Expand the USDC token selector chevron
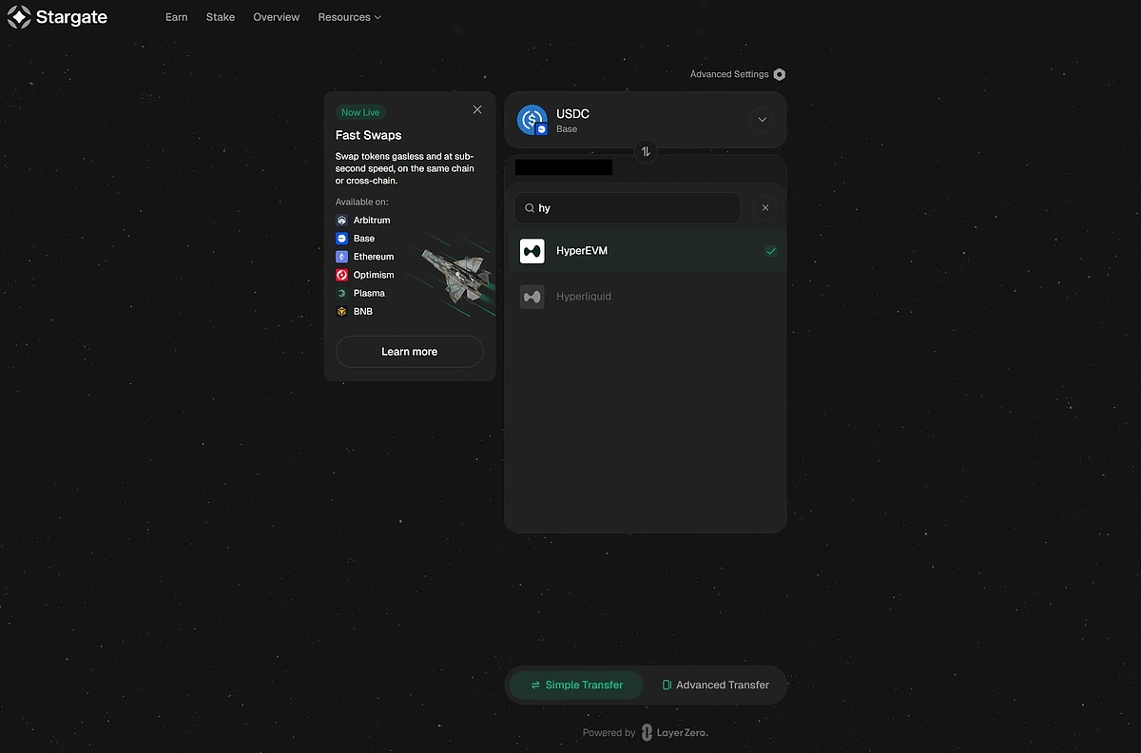The image size is (1141, 753). (762, 120)
